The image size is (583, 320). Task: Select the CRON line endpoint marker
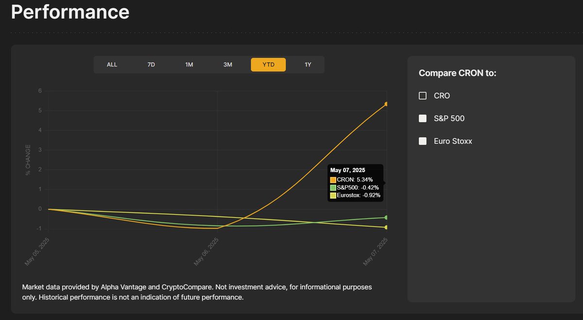tap(385, 103)
